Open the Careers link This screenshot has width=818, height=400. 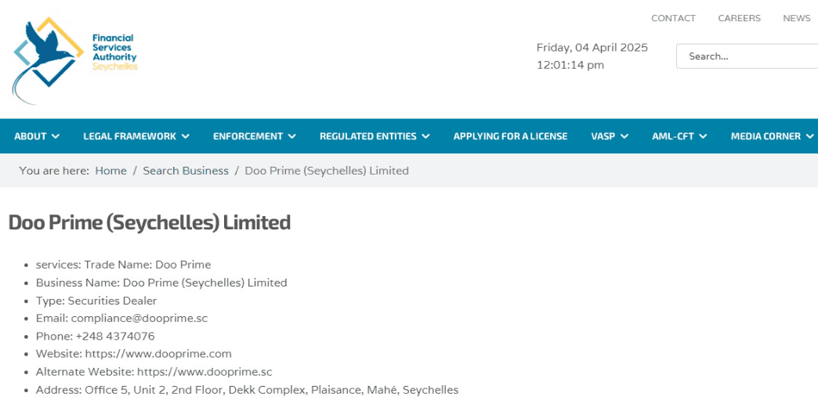tap(739, 18)
